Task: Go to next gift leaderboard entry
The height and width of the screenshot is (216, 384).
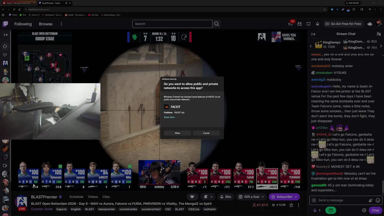Action: (381, 46)
